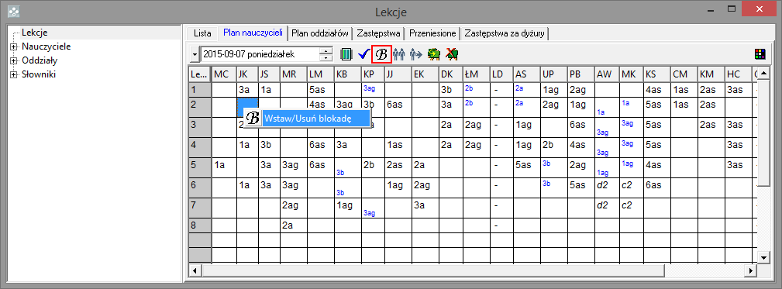Screen dimensions: 782x289
Task: Click cell 1as in CM row 1
Action: click(684, 90)
